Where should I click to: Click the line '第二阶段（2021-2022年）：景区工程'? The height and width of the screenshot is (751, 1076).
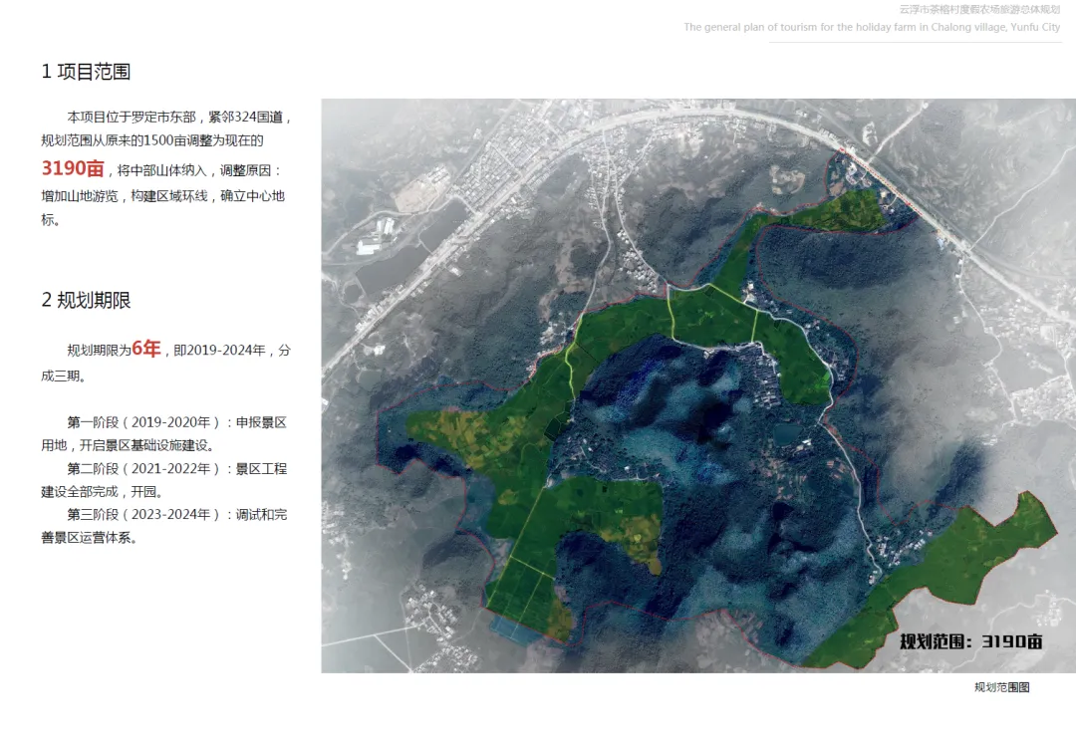[x=177, y=469]
